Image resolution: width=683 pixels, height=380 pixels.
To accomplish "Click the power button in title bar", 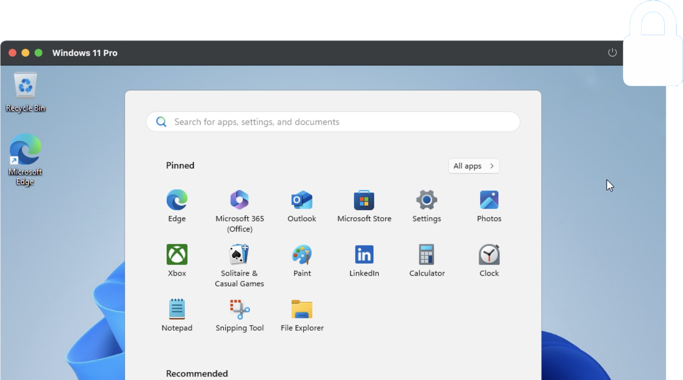I will [612, 53].
